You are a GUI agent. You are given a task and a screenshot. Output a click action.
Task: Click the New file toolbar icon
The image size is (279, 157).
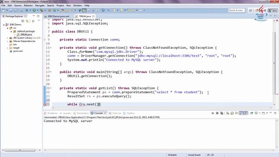click(x=3, y=10)
